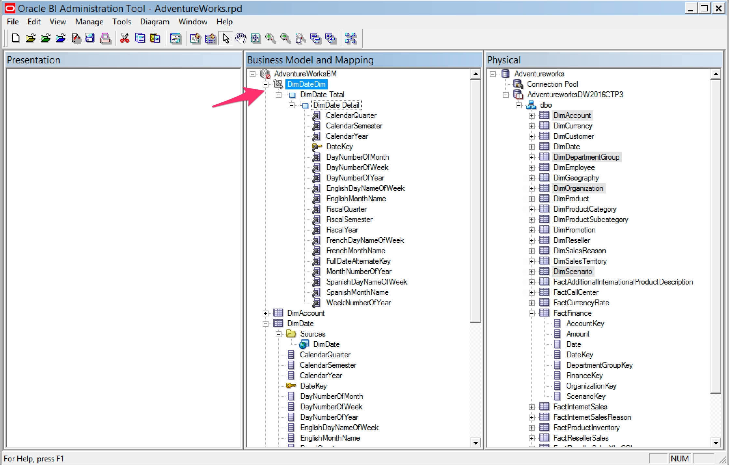The width and height of the screenshot is (729, 465).
Task: Click the AdventureworksDW2016CTP3 catalog icon
Action: [x=518, y=95]
